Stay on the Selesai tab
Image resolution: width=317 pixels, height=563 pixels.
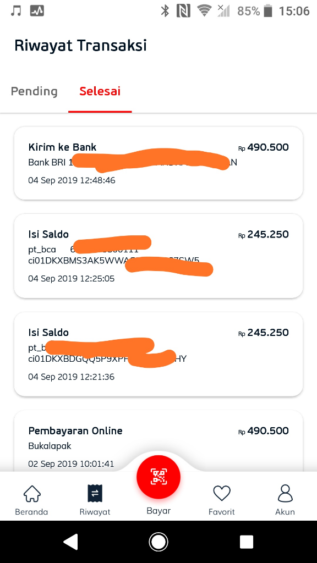(x=100, y=91)
